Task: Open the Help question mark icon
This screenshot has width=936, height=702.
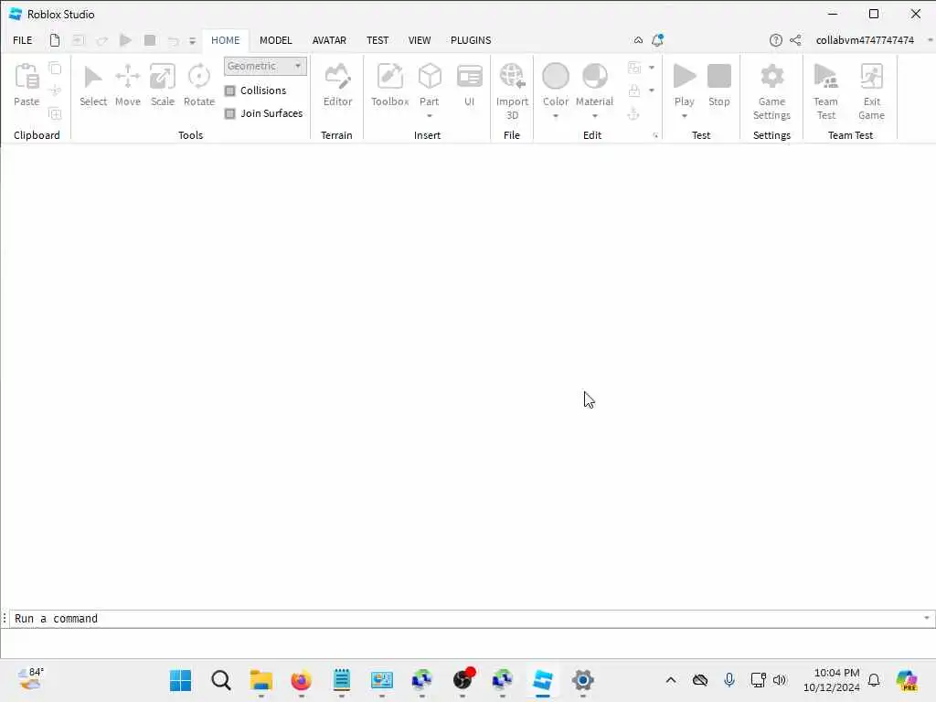Action: (775, 40)
